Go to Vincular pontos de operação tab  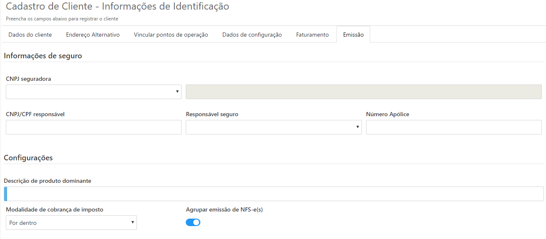click(171, 35)
